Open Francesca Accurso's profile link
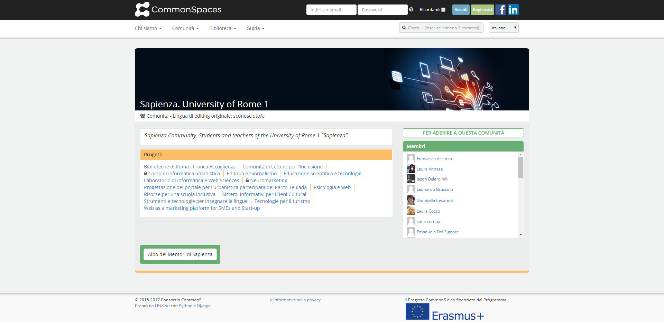 click(x=434, y=159)
